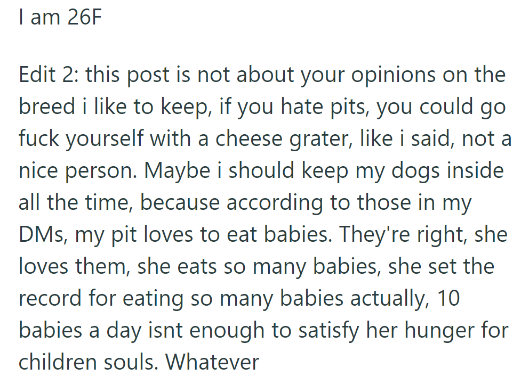Click the phrase 'cheese grater'
Viewport: 529px width, 376px height.
pyautogui.click(x=298, y=138)
